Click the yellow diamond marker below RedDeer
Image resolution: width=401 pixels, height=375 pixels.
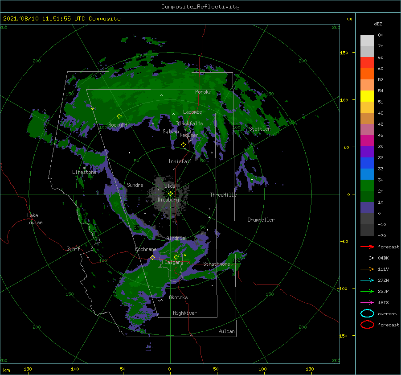[x=183, y=145]
